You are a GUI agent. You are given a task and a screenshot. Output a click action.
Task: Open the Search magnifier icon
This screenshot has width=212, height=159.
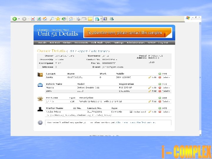[52, 19]
